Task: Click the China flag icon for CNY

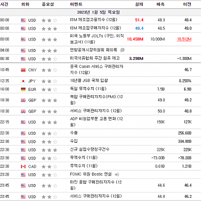Action: (x=23, y=70)
